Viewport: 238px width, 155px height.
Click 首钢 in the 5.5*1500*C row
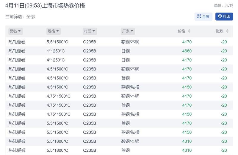pyautogui.click(x=125, y=123)
